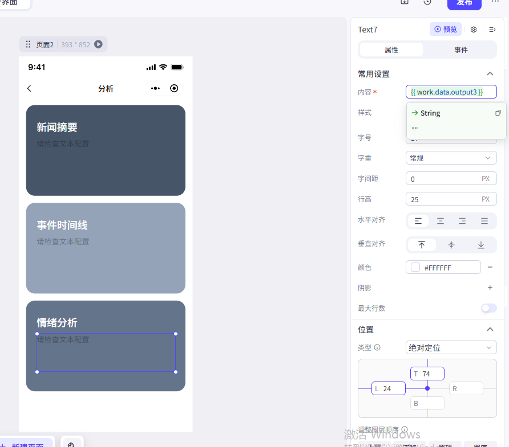Add a shadow with the plus icon

click(x=490, y=288)
